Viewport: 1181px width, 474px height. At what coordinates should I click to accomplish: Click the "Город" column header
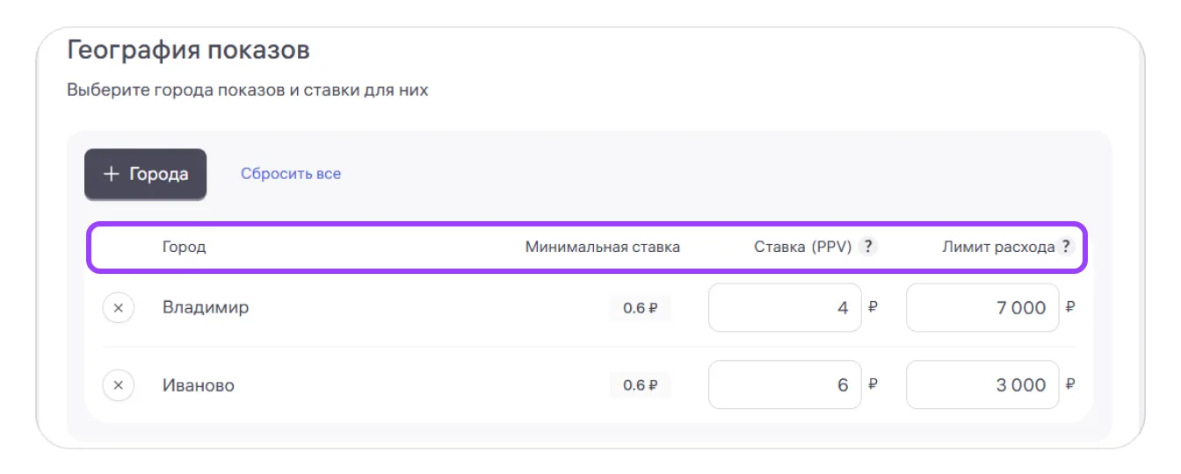184,247
